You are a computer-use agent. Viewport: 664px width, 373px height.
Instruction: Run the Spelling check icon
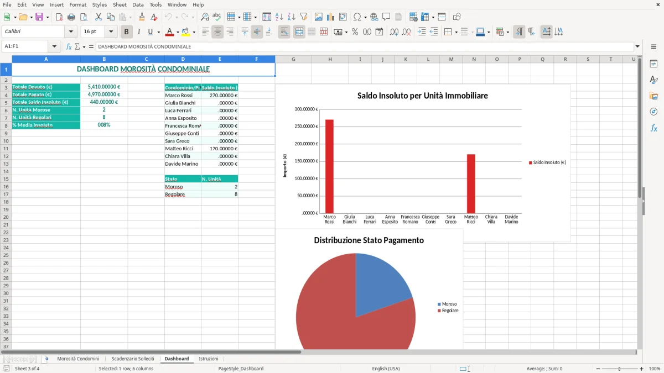click(217, 17)
